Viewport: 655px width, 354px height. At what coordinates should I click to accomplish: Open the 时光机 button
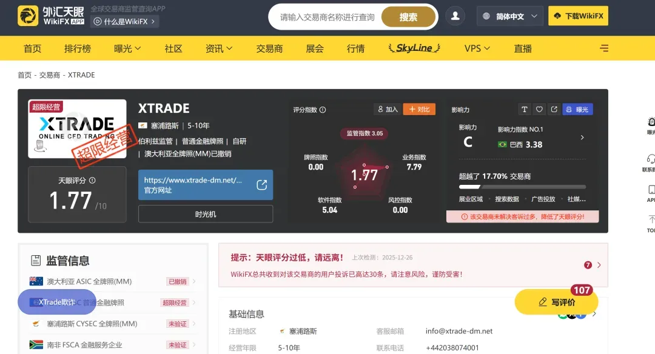(x=206, y=214)
